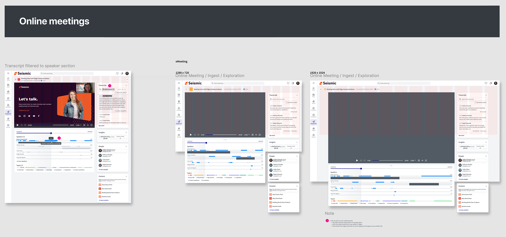Viewport: 506px width, 237px height.
Task: Collapse Content panel in 1920x1024 mockup
Action: [x=486, y=186]
